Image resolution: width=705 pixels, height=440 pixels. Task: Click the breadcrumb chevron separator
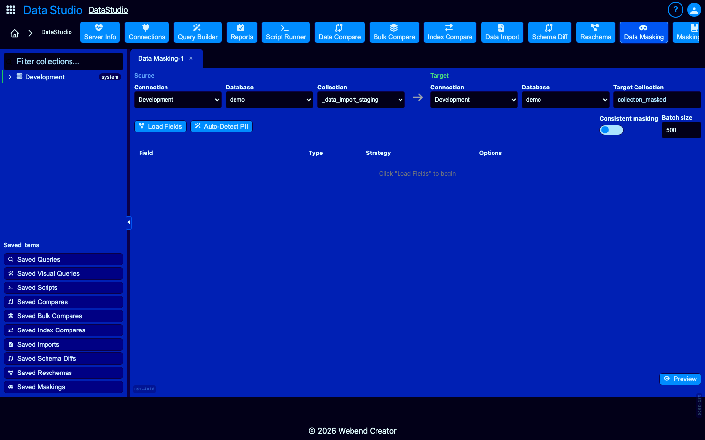[x=30, y=33]
